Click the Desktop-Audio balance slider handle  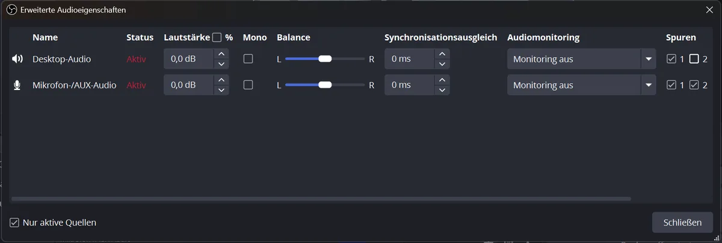click(x=325, y=59)
